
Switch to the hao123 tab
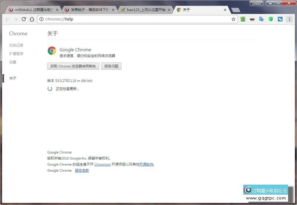145,10
